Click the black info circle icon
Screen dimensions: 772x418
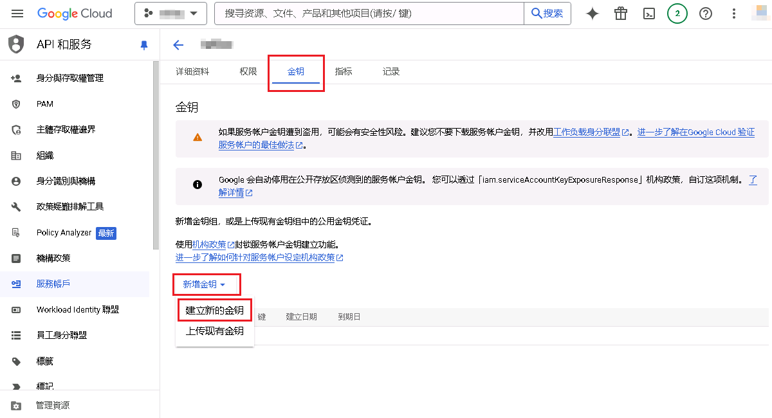(198, 185)
